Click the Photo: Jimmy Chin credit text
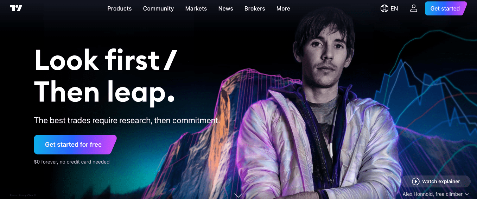The height and width of the screenshot is (199, 477). 23,195
